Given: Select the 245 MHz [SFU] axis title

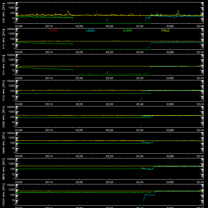Looking at the screenshot, I should click(x=3, y=13).
